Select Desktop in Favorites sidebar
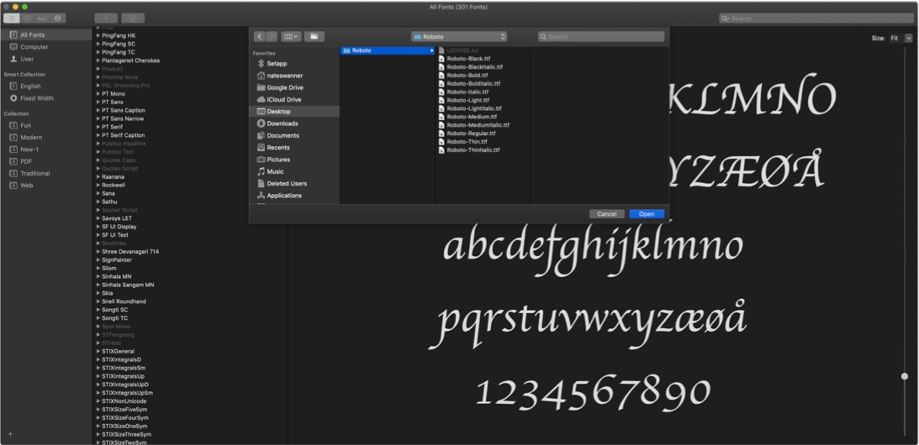Image resolution: width=919 pixels, height=445 pixels. click(x=294, y=111)
